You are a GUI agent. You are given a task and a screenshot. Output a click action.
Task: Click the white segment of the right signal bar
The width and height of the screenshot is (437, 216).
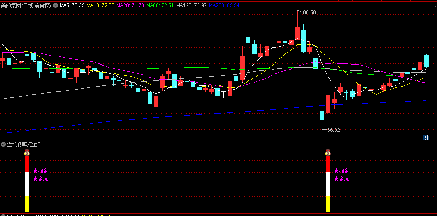pos(328,184)
